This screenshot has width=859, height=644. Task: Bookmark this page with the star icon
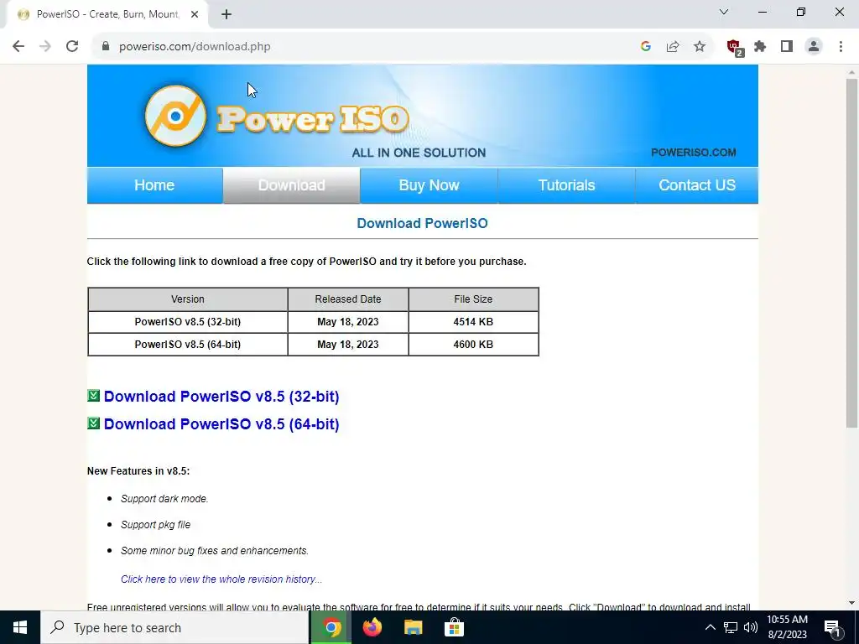(x=700, y=47)
